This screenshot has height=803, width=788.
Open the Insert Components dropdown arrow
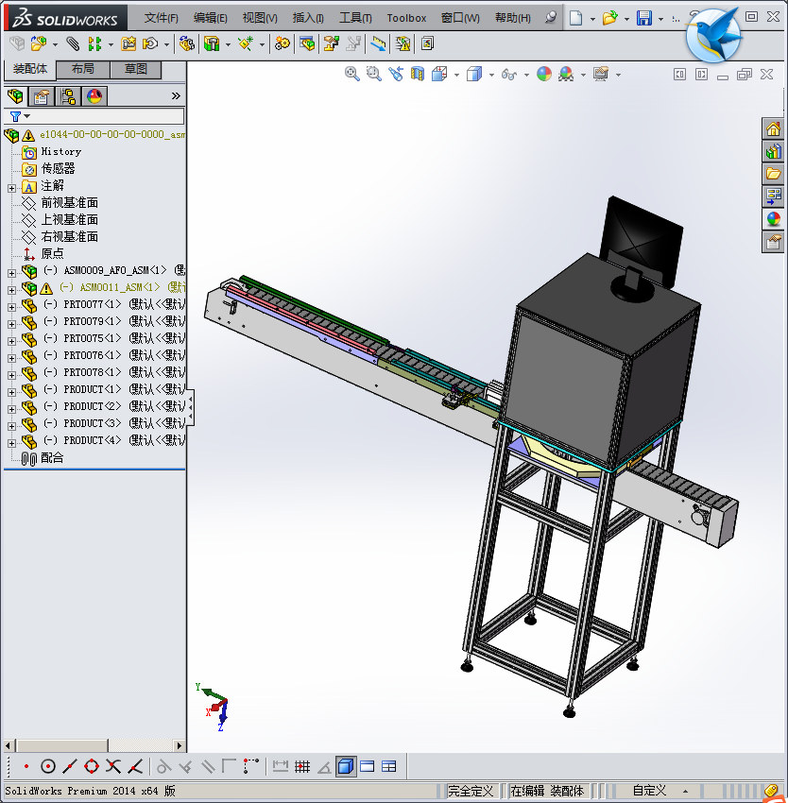click(55, 45)
